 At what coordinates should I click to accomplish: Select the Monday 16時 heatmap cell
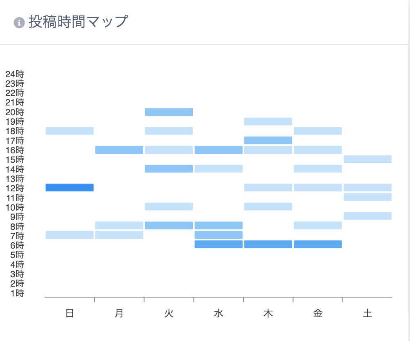(x=119, y=150)
